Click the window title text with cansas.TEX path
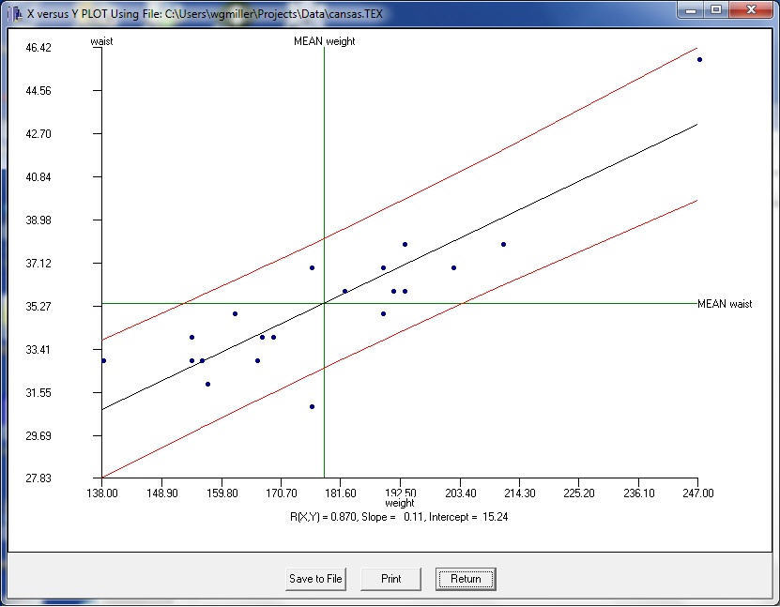 click(x=205, y=13)
